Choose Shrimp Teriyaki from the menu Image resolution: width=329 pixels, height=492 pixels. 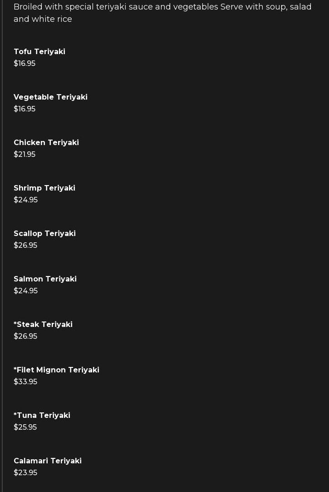click(x=44, y=188)
